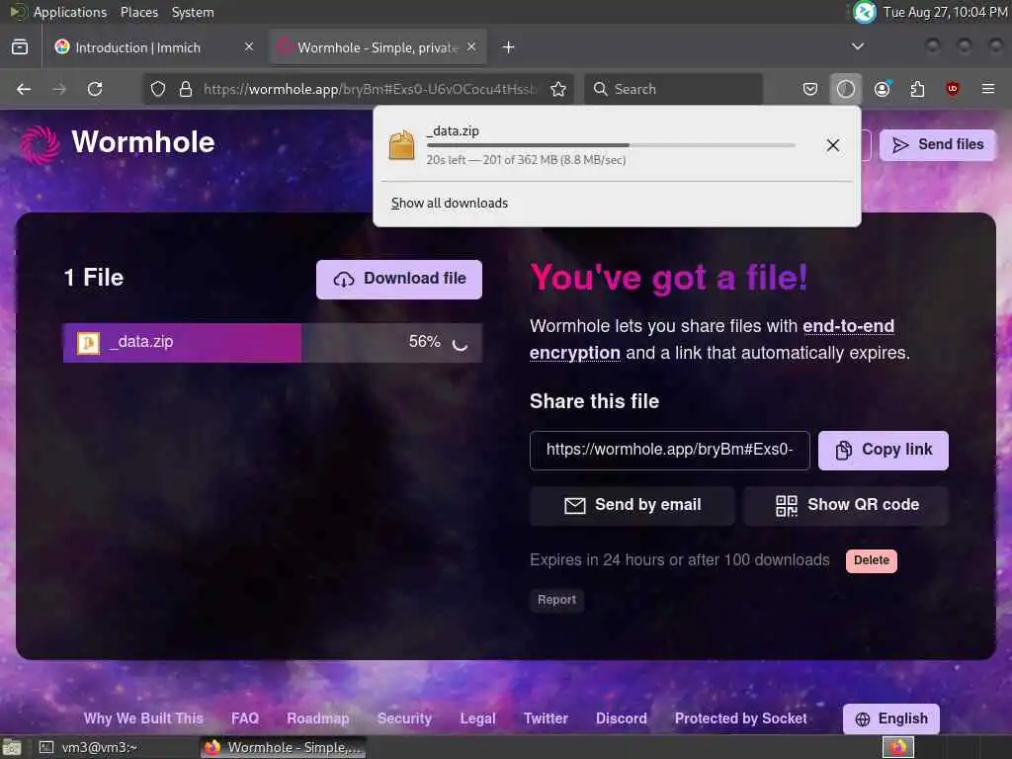Open the Firefox account icon

click(882, 89)
